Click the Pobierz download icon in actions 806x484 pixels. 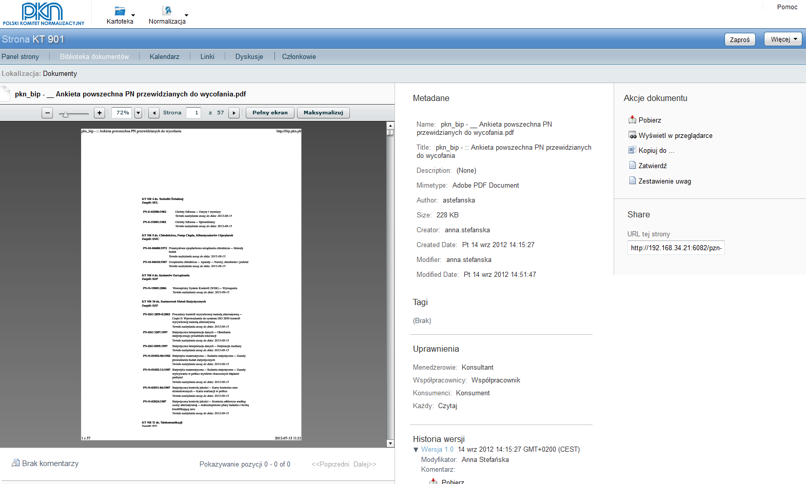point(632,120)
